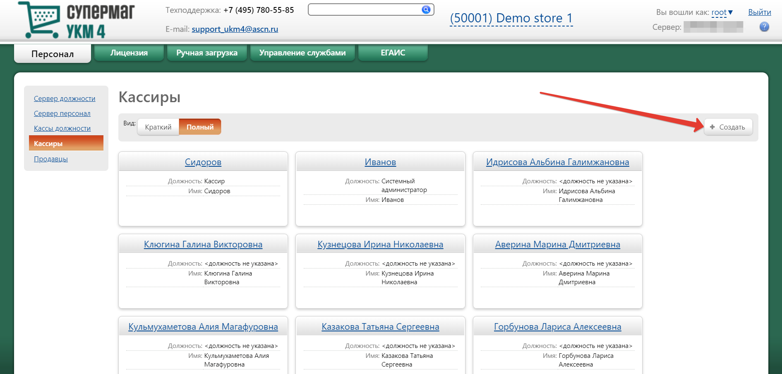Go to Сервер персонал in sidebar

(x=62, y=113)
